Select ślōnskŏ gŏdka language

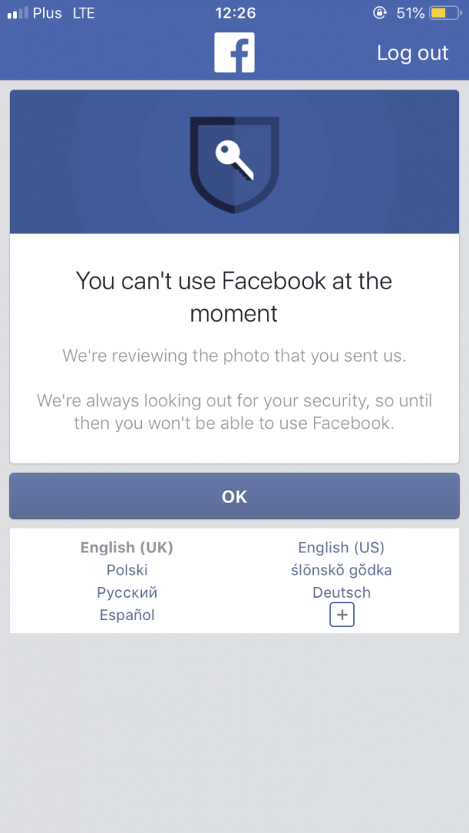tap(341, 570)
